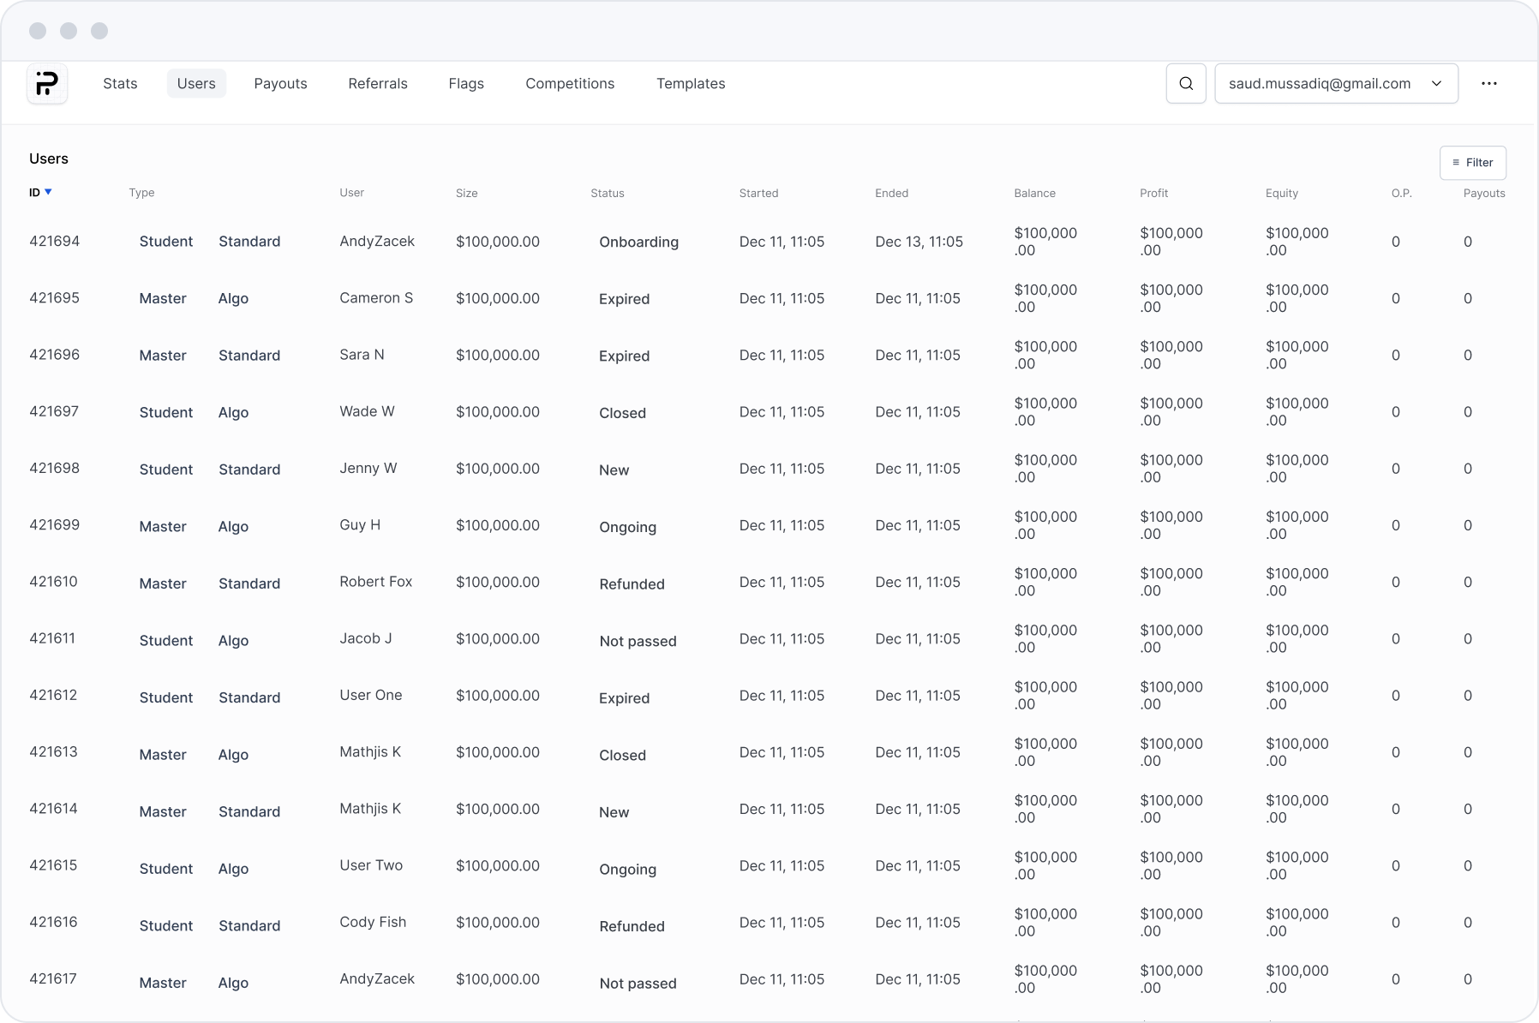Click the Profit column header
The width and height of the screenshot is (1539, 1023).
point(1153,193)
